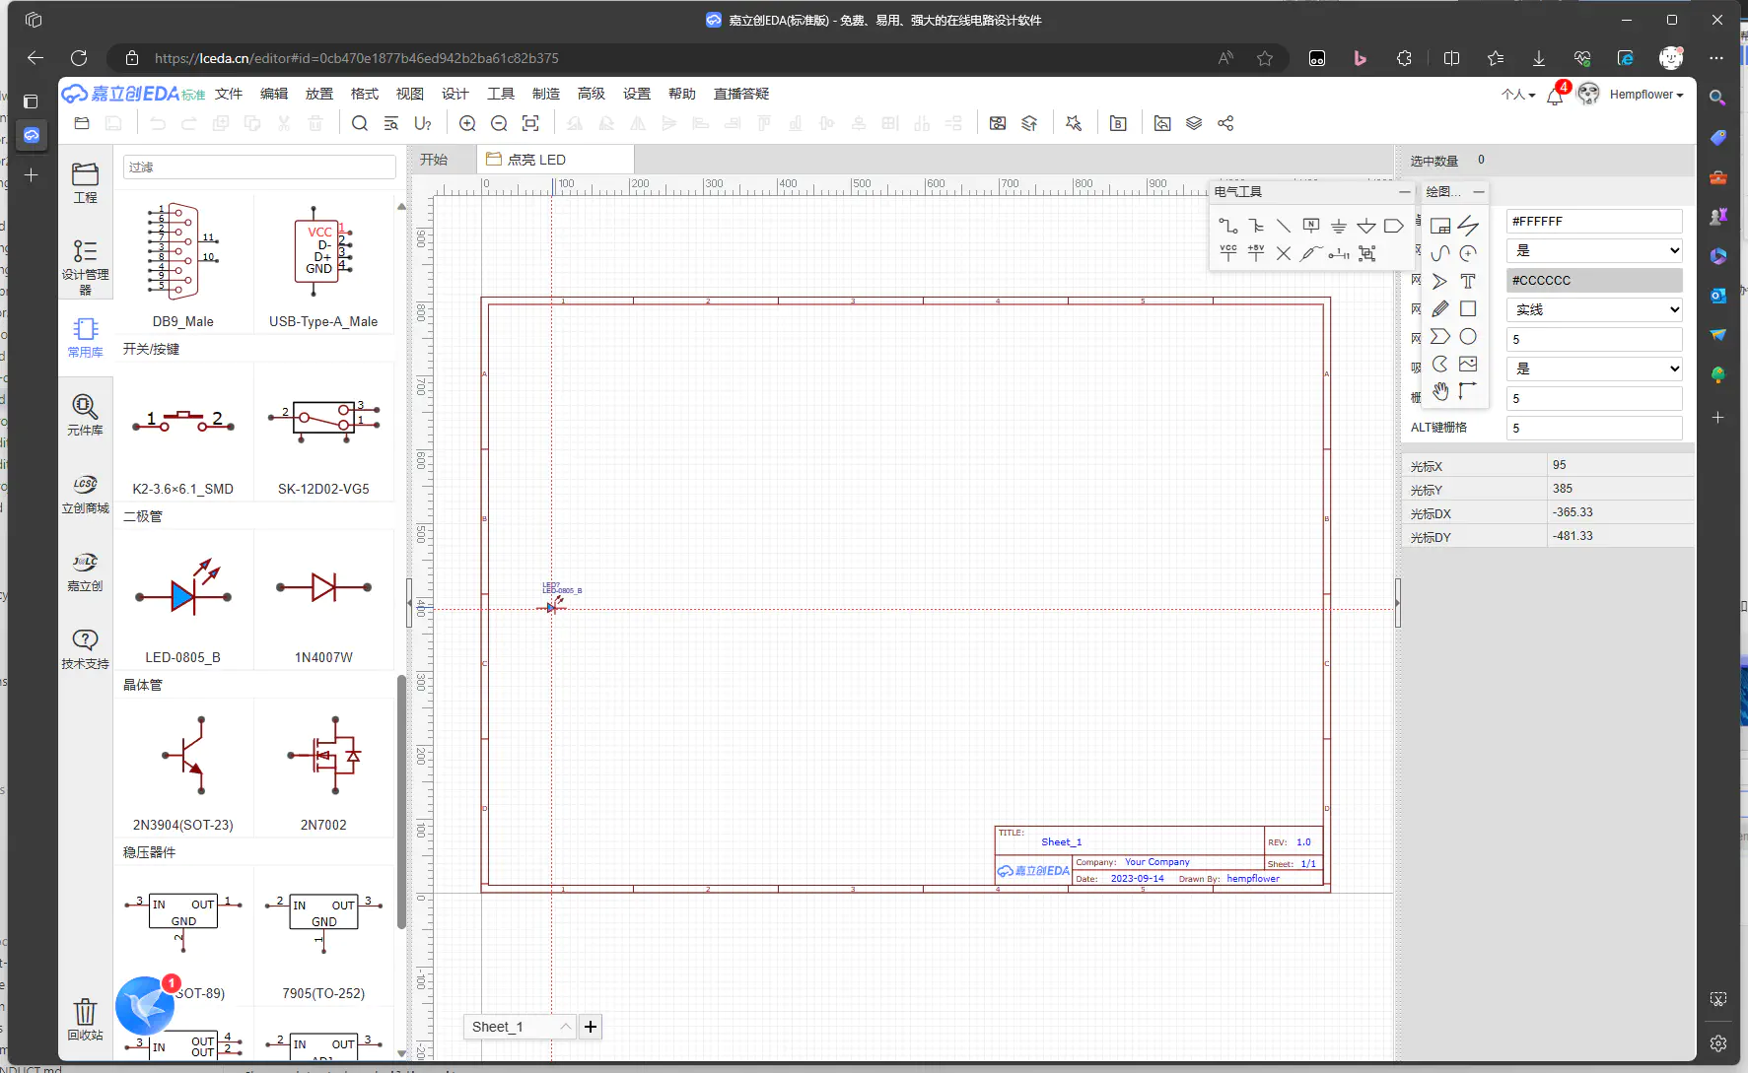This screenshot has width=1748, height=1073.
Task: Switch to the 开始 tab
Action: (434, 160)
